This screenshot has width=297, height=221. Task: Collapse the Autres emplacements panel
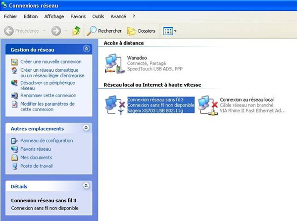(86, 128)
